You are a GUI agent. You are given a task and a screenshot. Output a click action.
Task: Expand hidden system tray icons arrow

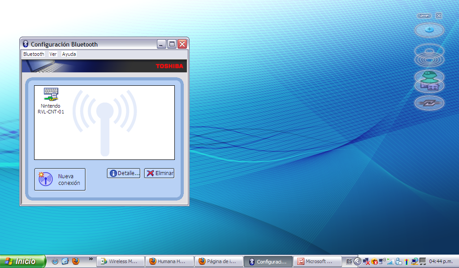pyautogui.click(x=357, y=261)
